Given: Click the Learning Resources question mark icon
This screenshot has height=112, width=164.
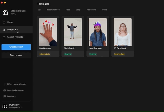Looking at the screenshot, I should point(5,90).
